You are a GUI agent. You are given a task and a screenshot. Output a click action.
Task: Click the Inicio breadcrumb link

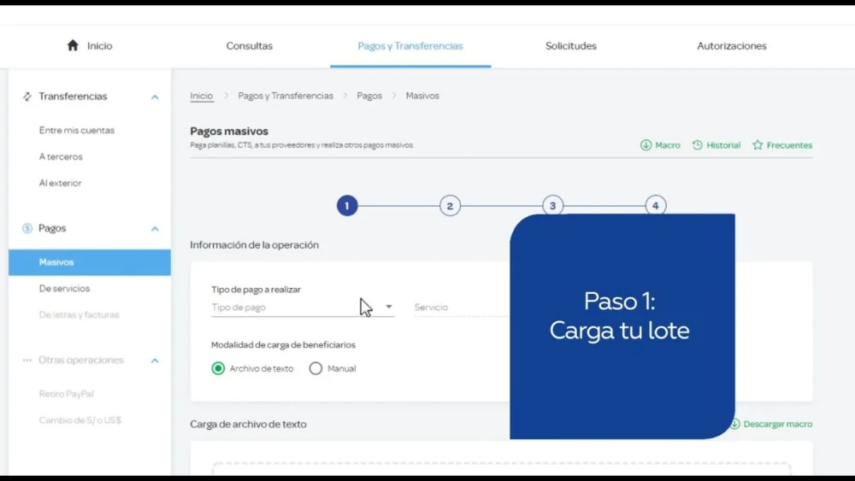pyautogui.click(x=201, y=96)
